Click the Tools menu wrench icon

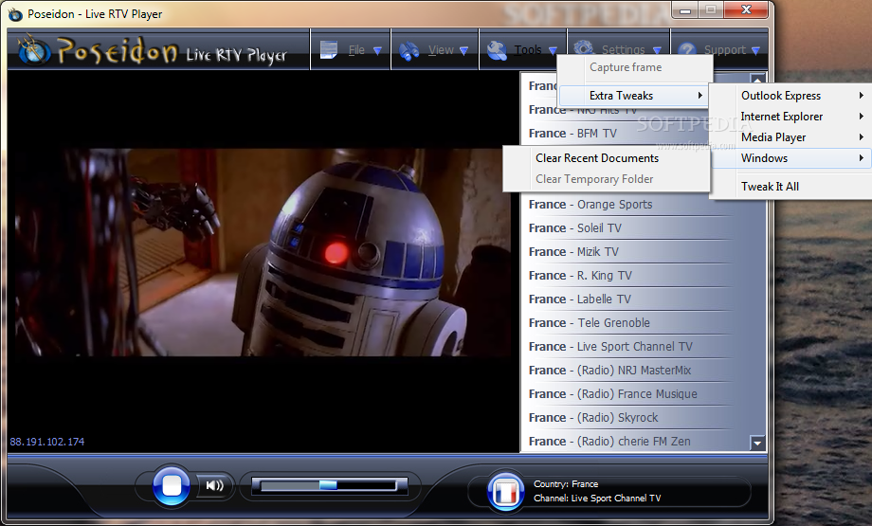pos(497,50)
